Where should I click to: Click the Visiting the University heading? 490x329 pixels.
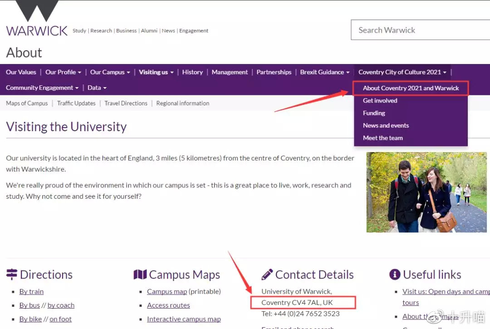click(x=66, y=127)
